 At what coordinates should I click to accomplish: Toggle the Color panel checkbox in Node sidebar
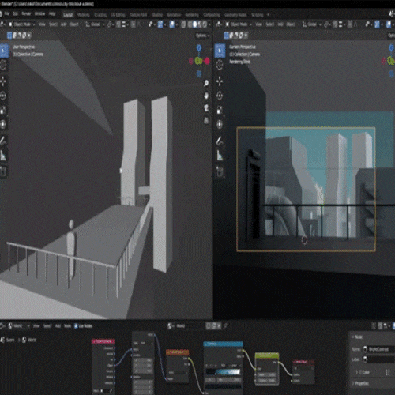361,372
